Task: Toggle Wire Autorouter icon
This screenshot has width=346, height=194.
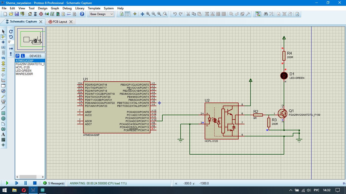Action: [x=258, y=14]
